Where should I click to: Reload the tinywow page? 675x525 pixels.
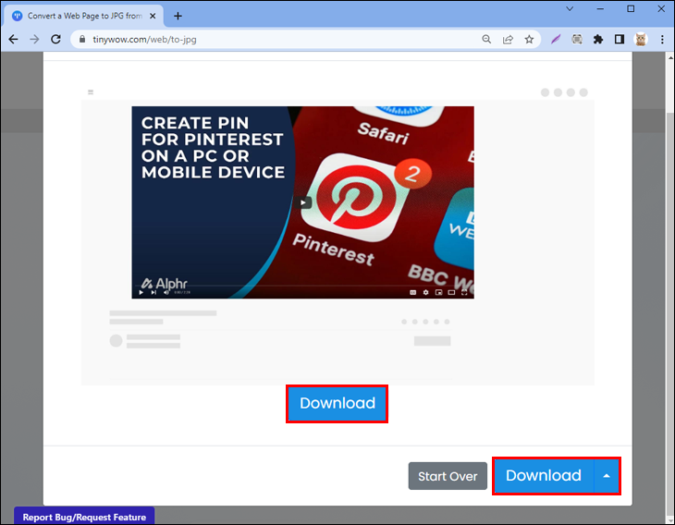click(56, 40)
